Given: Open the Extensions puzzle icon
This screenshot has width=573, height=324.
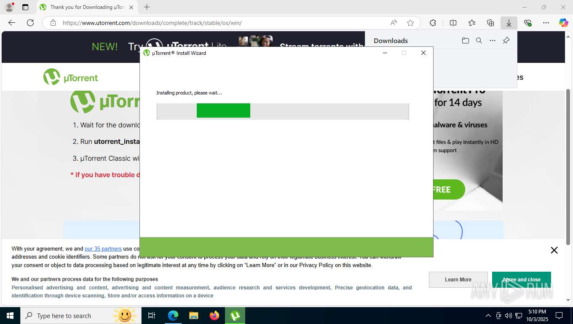Looking at the screenshot, I should click(x=433, y=23).
